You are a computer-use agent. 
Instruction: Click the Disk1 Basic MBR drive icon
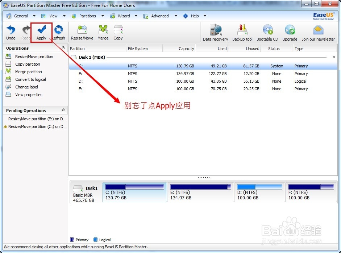coord(78,188)
